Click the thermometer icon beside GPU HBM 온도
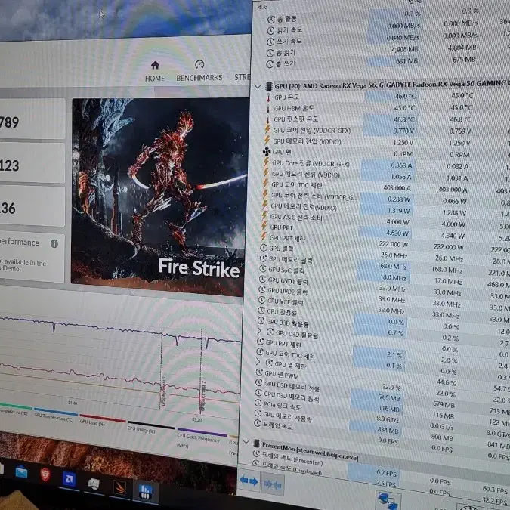The height and width of the screenshot is (510, 510). coord(268,109)
